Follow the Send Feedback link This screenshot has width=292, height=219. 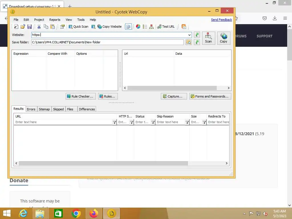pos(221,20)
